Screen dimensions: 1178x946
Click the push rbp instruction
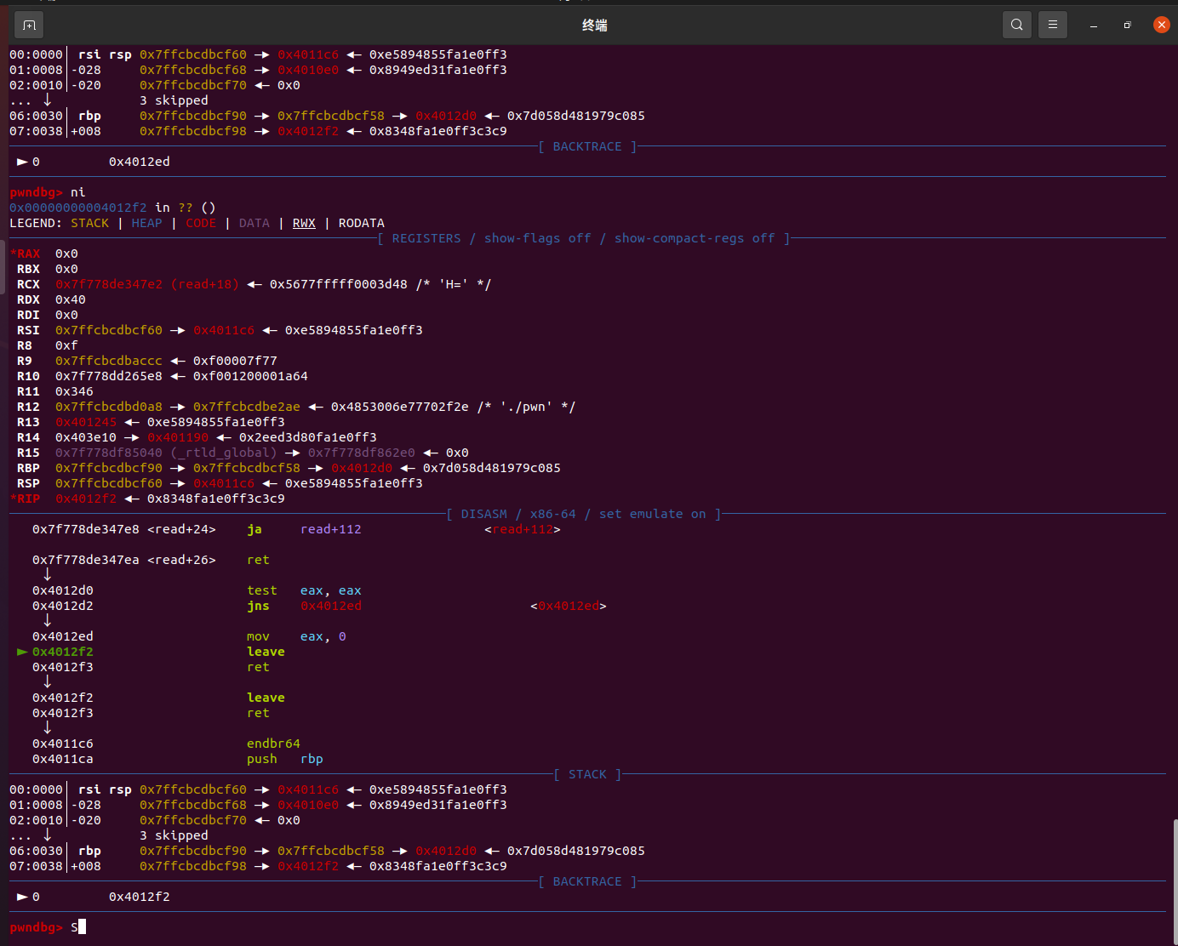pos(285,759)
